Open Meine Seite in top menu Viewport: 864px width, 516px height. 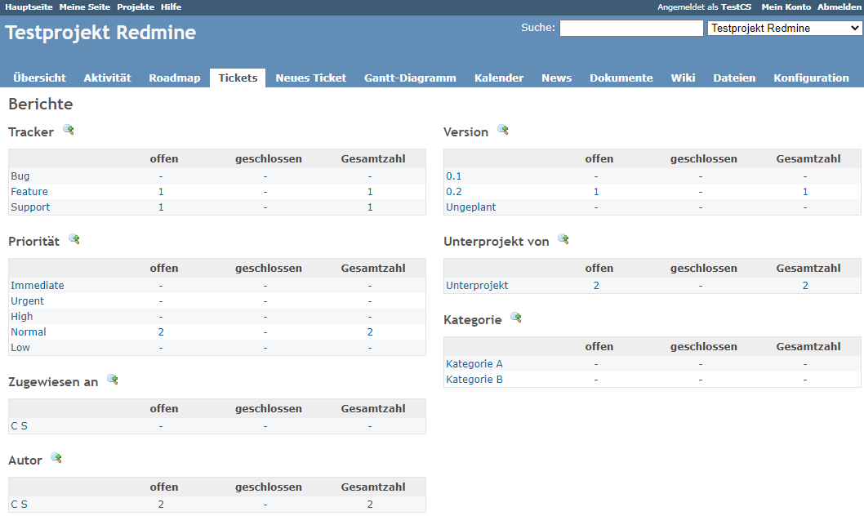85,7
